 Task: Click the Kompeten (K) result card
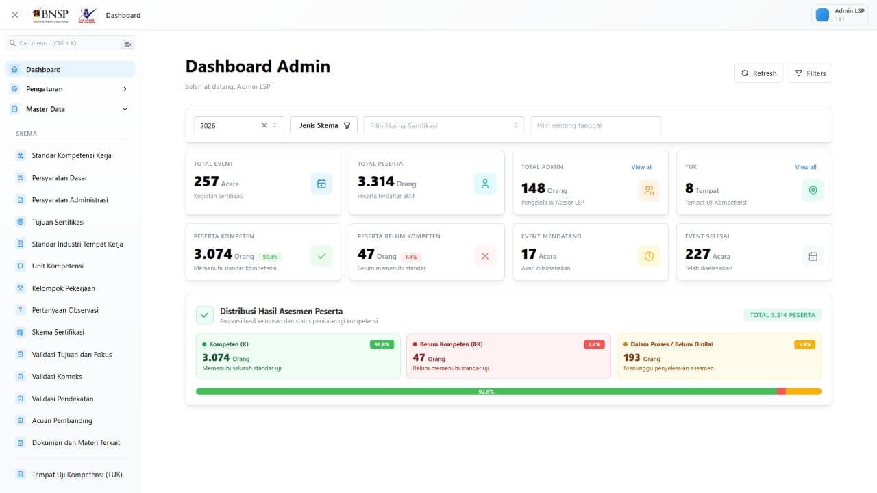pyautogui.click(x=298, y=356)
